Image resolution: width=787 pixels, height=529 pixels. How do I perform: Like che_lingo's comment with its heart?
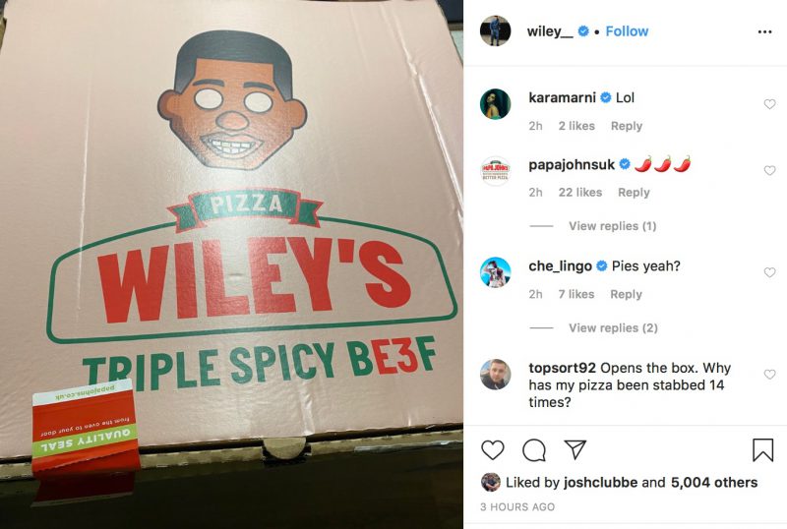tap(769, 272)
